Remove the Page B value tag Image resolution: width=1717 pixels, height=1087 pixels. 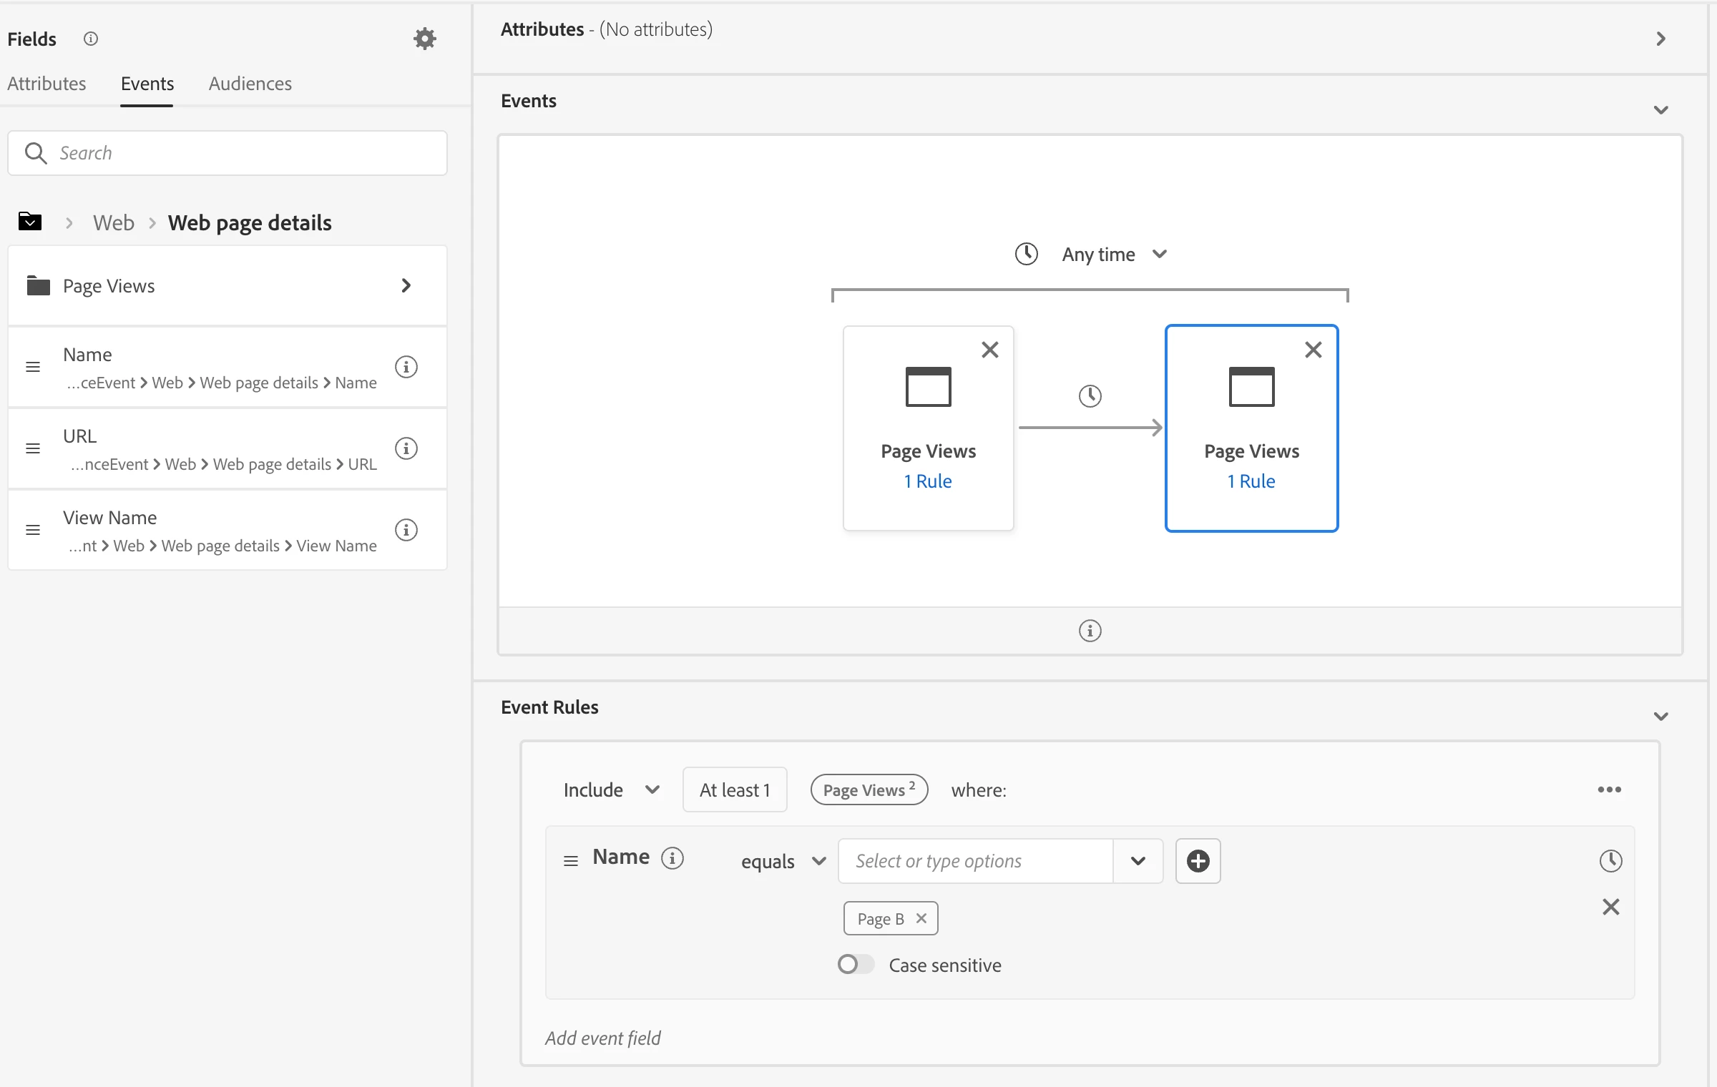pos(921,918)
